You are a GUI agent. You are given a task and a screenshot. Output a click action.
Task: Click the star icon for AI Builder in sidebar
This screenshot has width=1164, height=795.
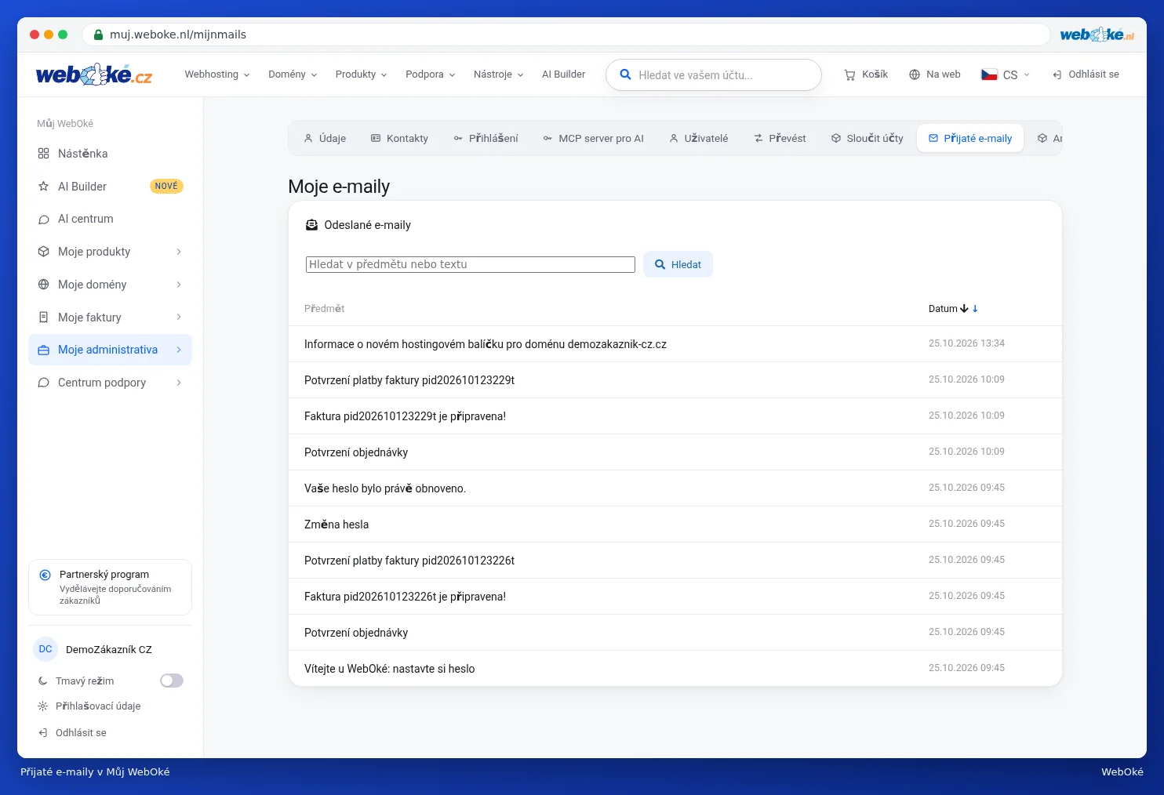[44, 187]
